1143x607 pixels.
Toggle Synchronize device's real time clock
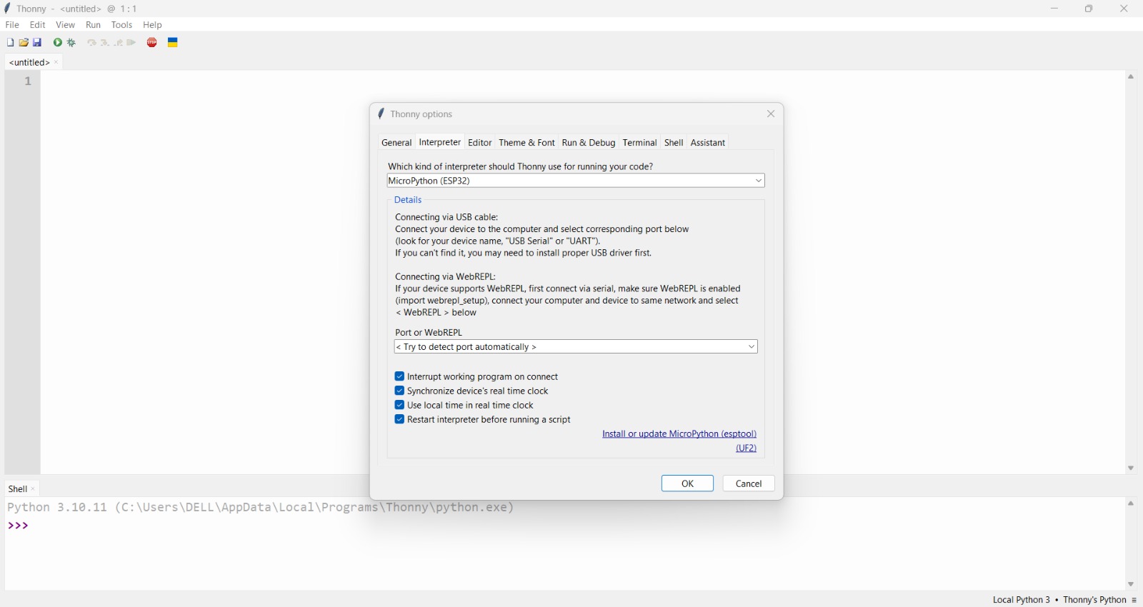click(x=399, y=391)
